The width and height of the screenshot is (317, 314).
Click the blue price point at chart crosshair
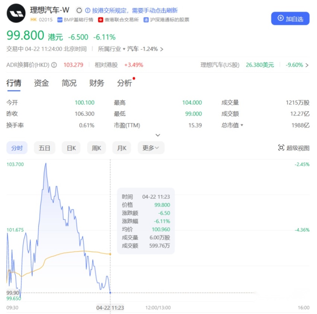tap(110, 293)
